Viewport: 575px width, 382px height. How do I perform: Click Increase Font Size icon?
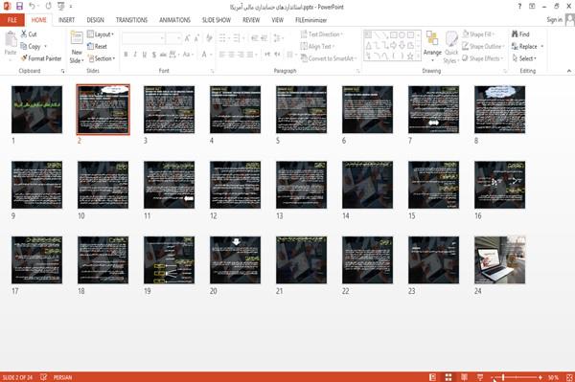(188, 38)
